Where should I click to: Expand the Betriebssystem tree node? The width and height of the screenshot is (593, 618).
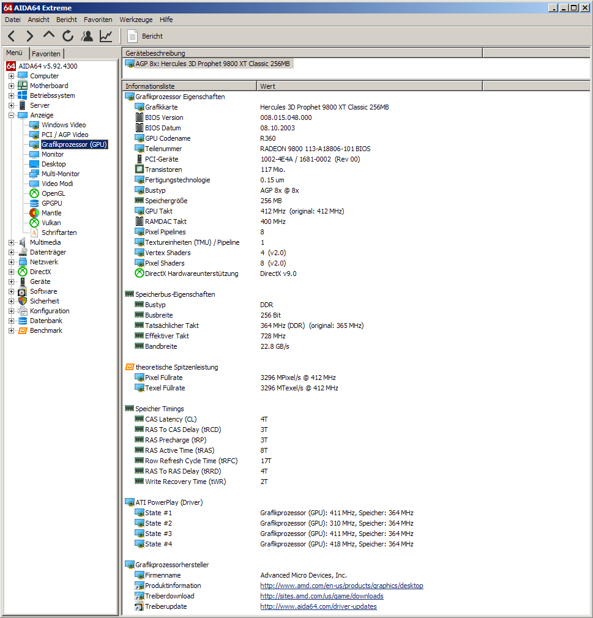pyautogui.click(x=11, y=96)
